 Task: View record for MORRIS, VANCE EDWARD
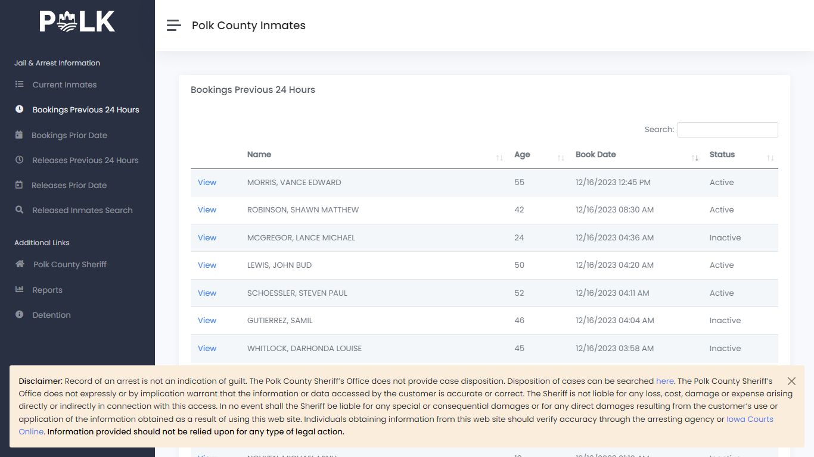point(207,182)
